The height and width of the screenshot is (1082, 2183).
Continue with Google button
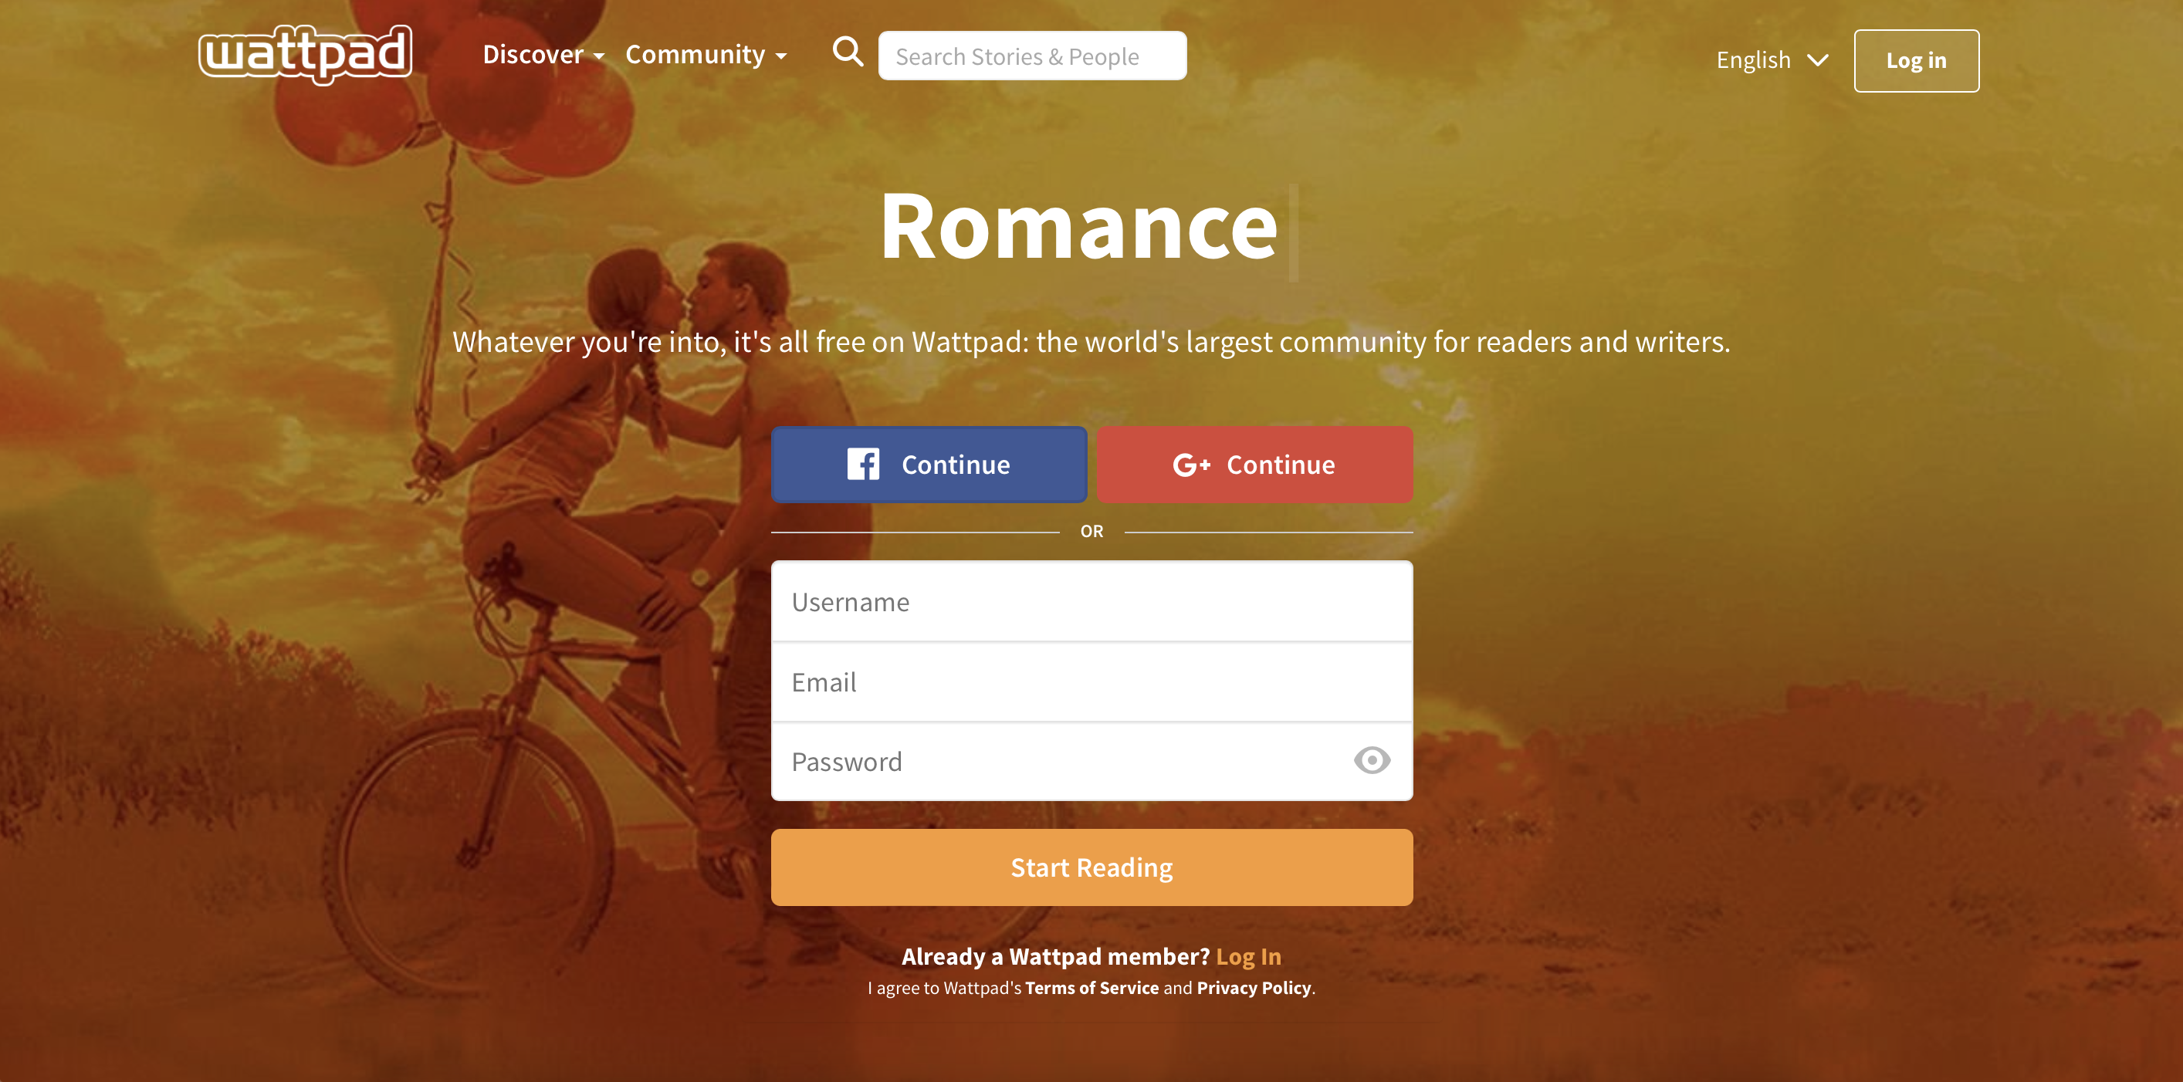(1254, 465)
